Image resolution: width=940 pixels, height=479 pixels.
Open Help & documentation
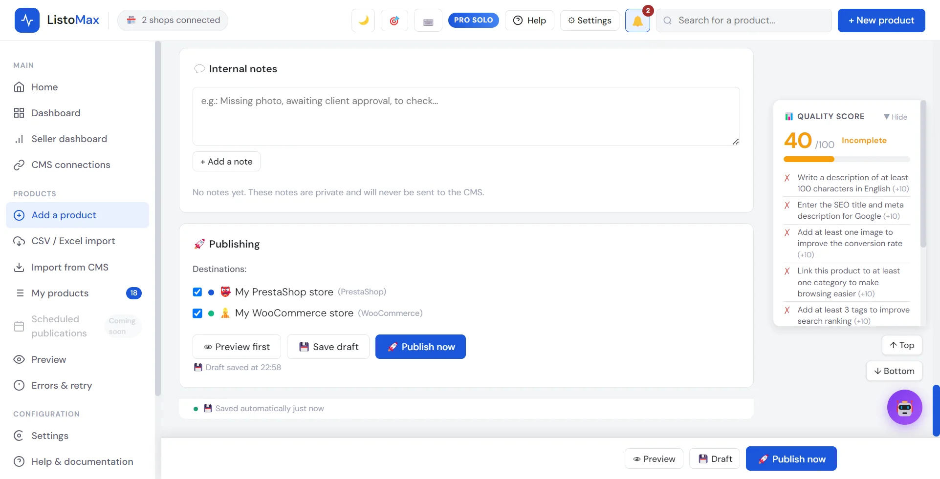point(77,461)
